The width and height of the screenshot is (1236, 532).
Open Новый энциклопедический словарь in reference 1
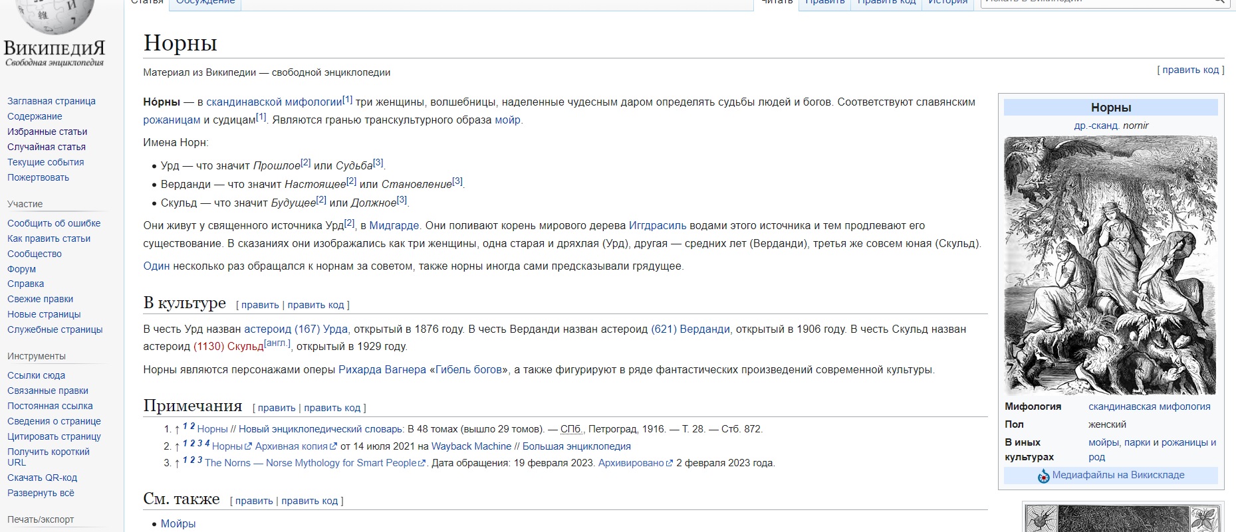tap(320, 429)
